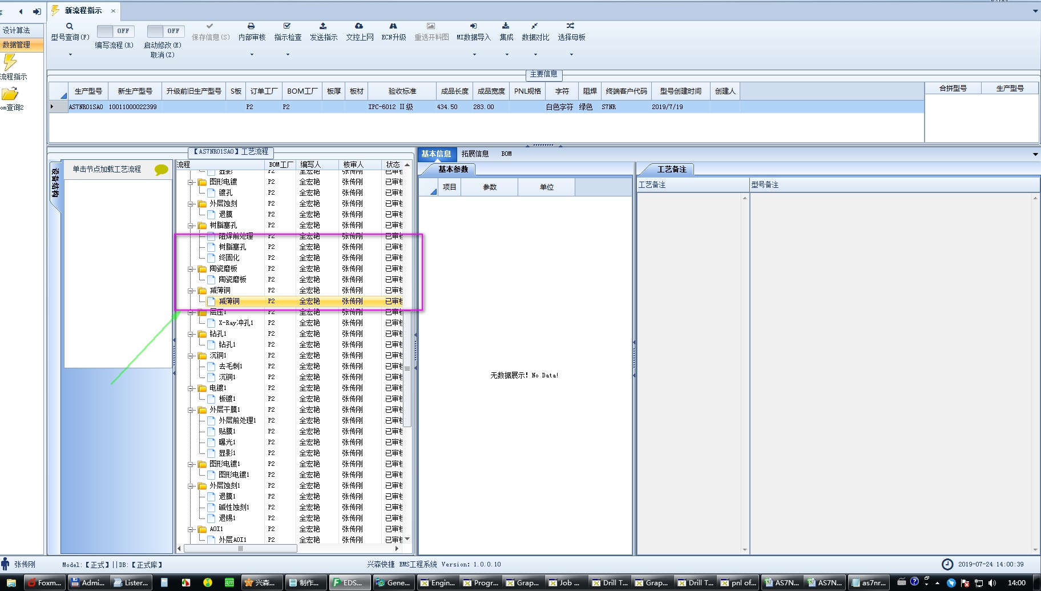This screenshot has height=591, width=1041.
Task: Click 单击节点加载工艺流程 hint text
Action: (107, 170)
